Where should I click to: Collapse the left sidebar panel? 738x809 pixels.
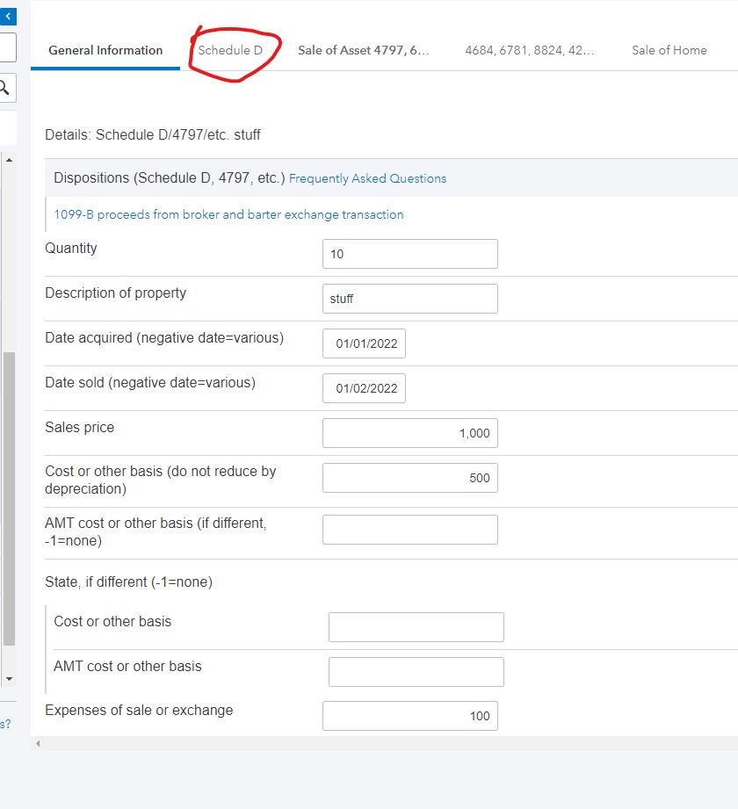click(8, 16)
